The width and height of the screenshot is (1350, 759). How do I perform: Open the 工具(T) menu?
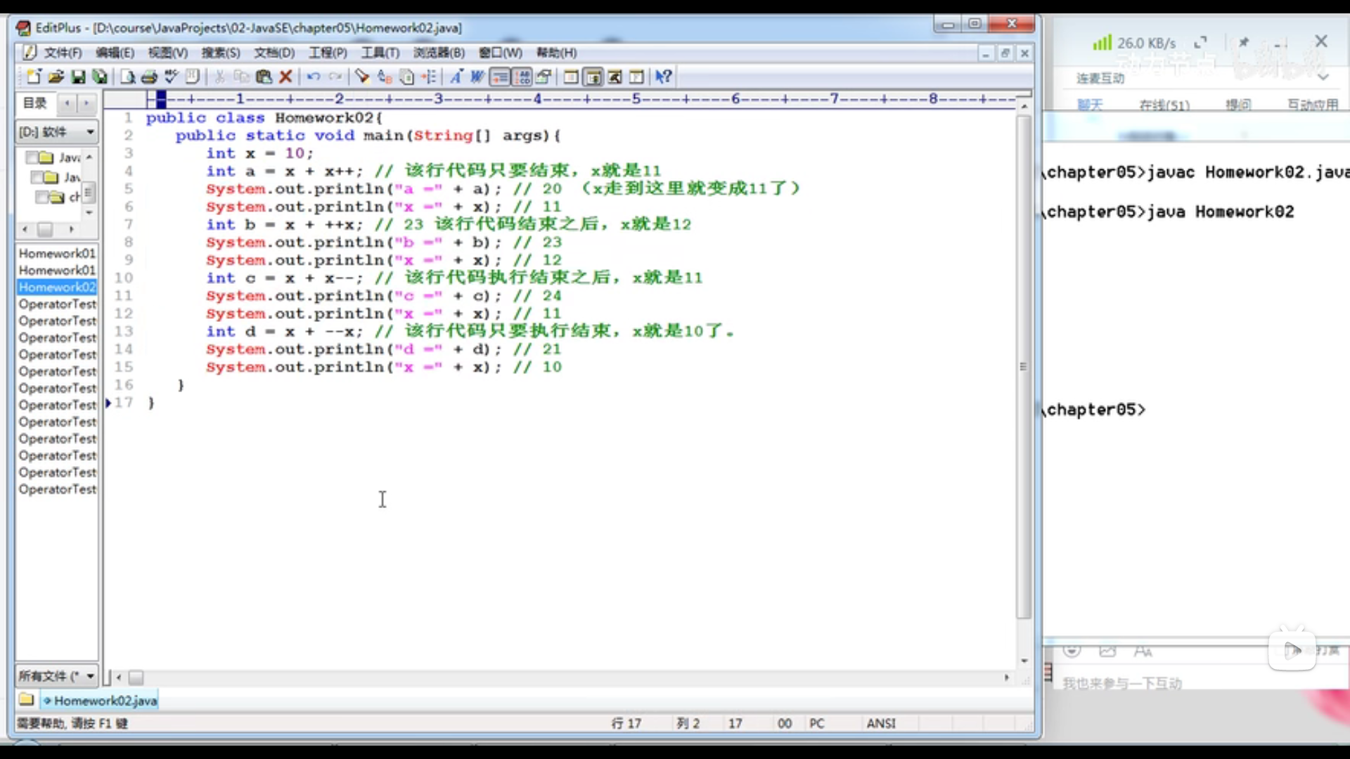pos(380,53)
